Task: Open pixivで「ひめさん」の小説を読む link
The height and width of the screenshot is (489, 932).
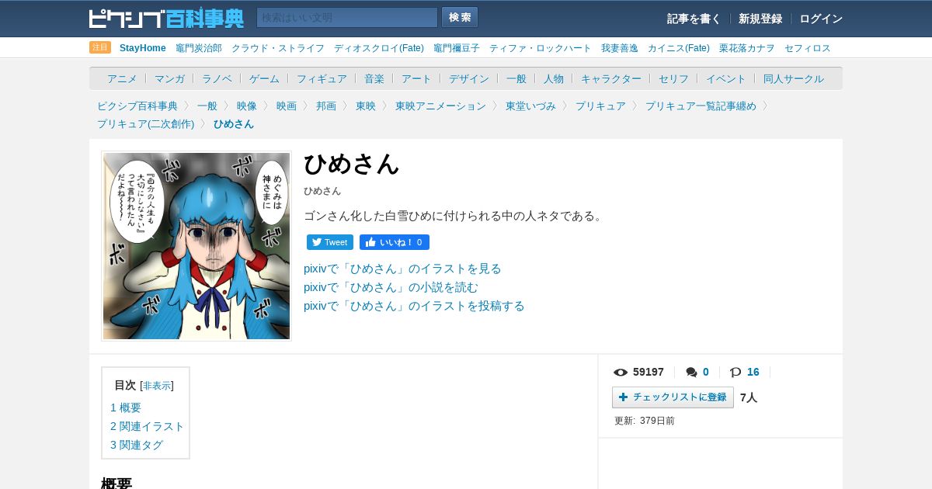Action: pyautogui.click(x=391, y=287)
